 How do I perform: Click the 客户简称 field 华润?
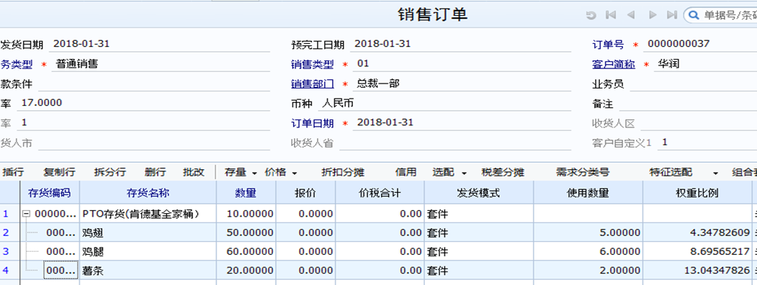point(705,64)
